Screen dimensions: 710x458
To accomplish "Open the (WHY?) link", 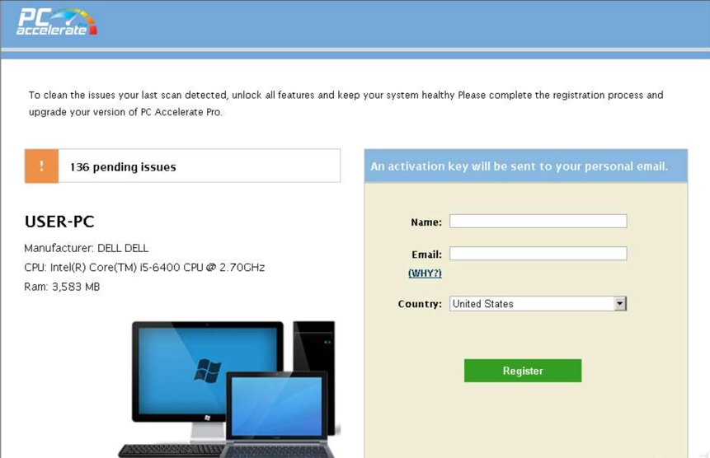I will (x=425, y=273).
